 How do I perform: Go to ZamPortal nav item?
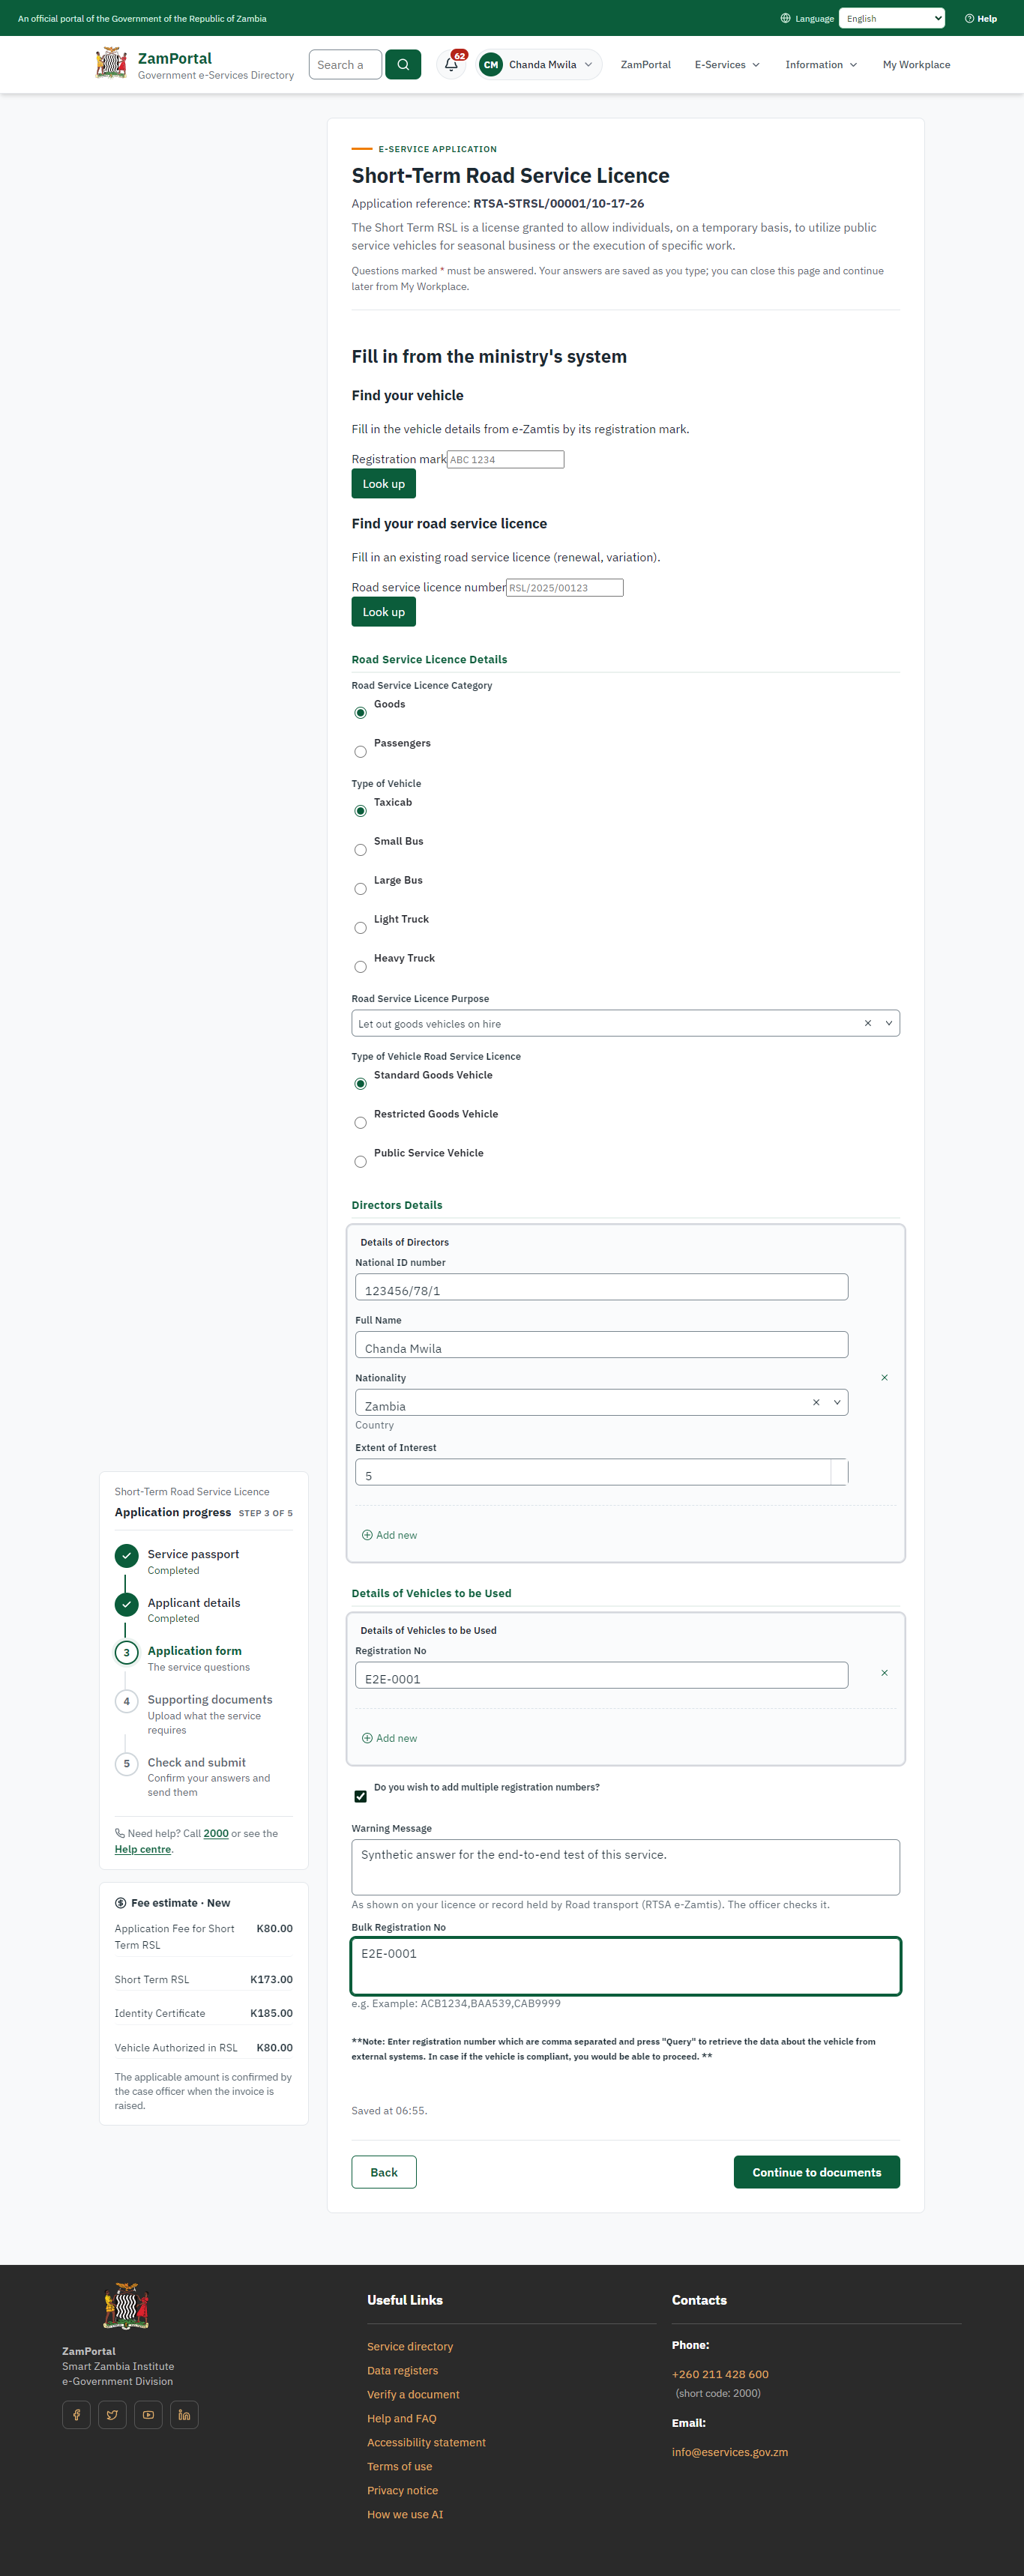[x=645, y=64]
